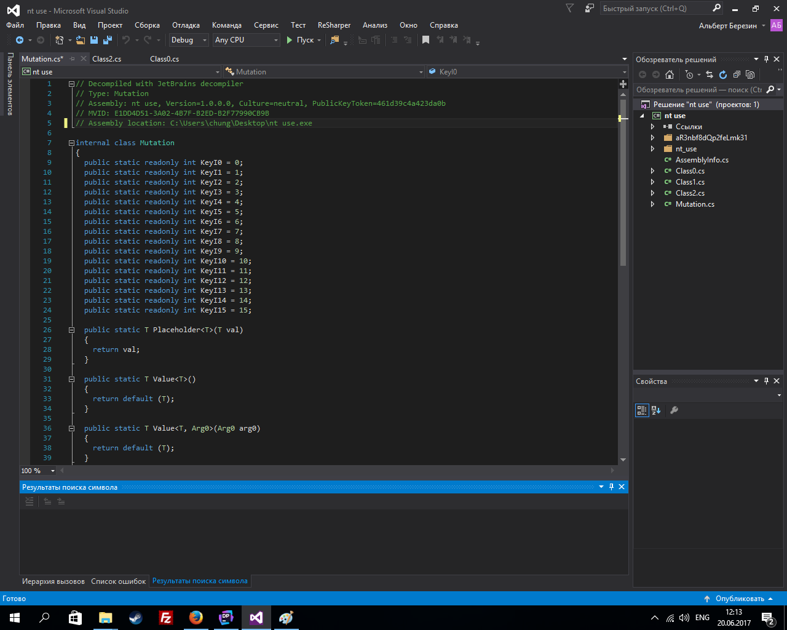Click the Save All toolbar icon
This screenshot has width=787, height=630.
[x=108, y=40]
